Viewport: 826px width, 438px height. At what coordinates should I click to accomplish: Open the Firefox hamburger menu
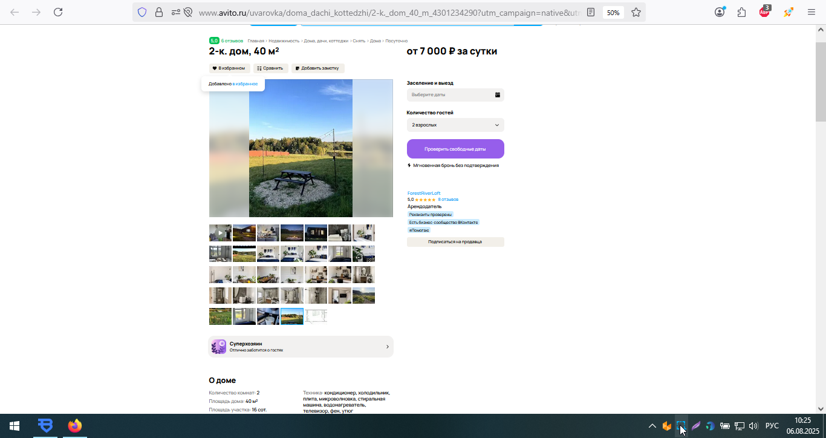tap(811, 12)
